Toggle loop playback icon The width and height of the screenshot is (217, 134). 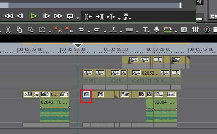[x=70, y=16]
